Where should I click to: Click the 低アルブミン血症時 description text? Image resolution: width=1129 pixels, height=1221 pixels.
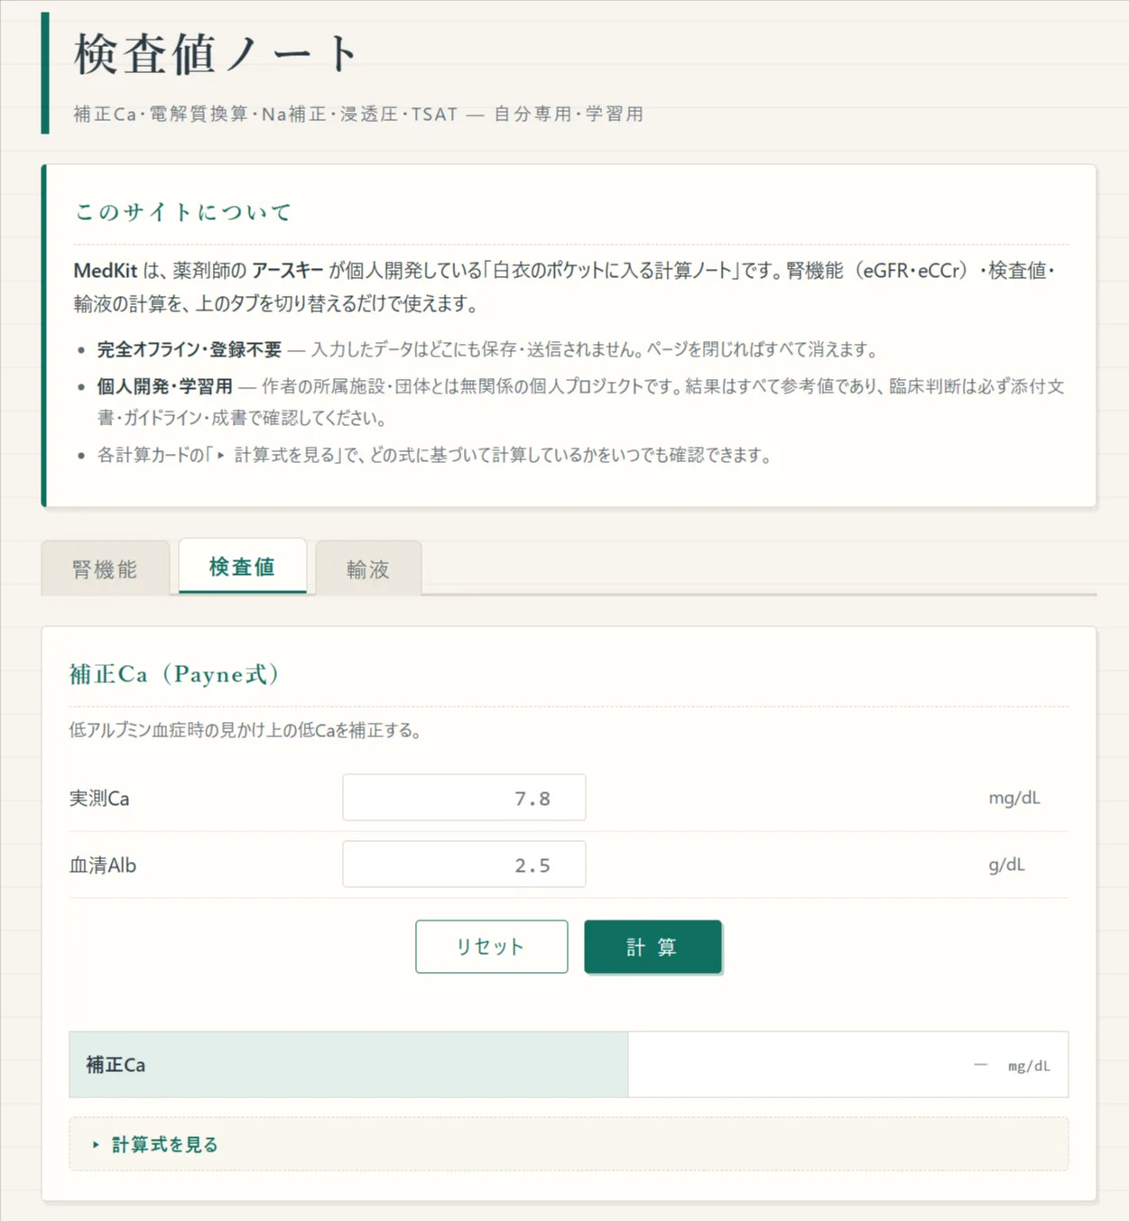pyautogui.click(x=245, y=730)
